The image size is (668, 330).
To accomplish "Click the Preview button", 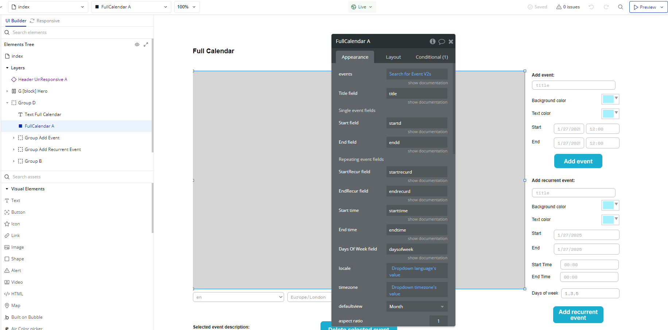I will tap(649, 7).
